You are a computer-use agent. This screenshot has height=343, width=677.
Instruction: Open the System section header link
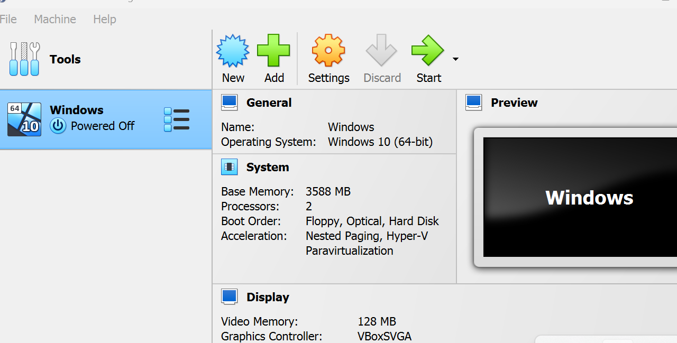coord(268,167)
